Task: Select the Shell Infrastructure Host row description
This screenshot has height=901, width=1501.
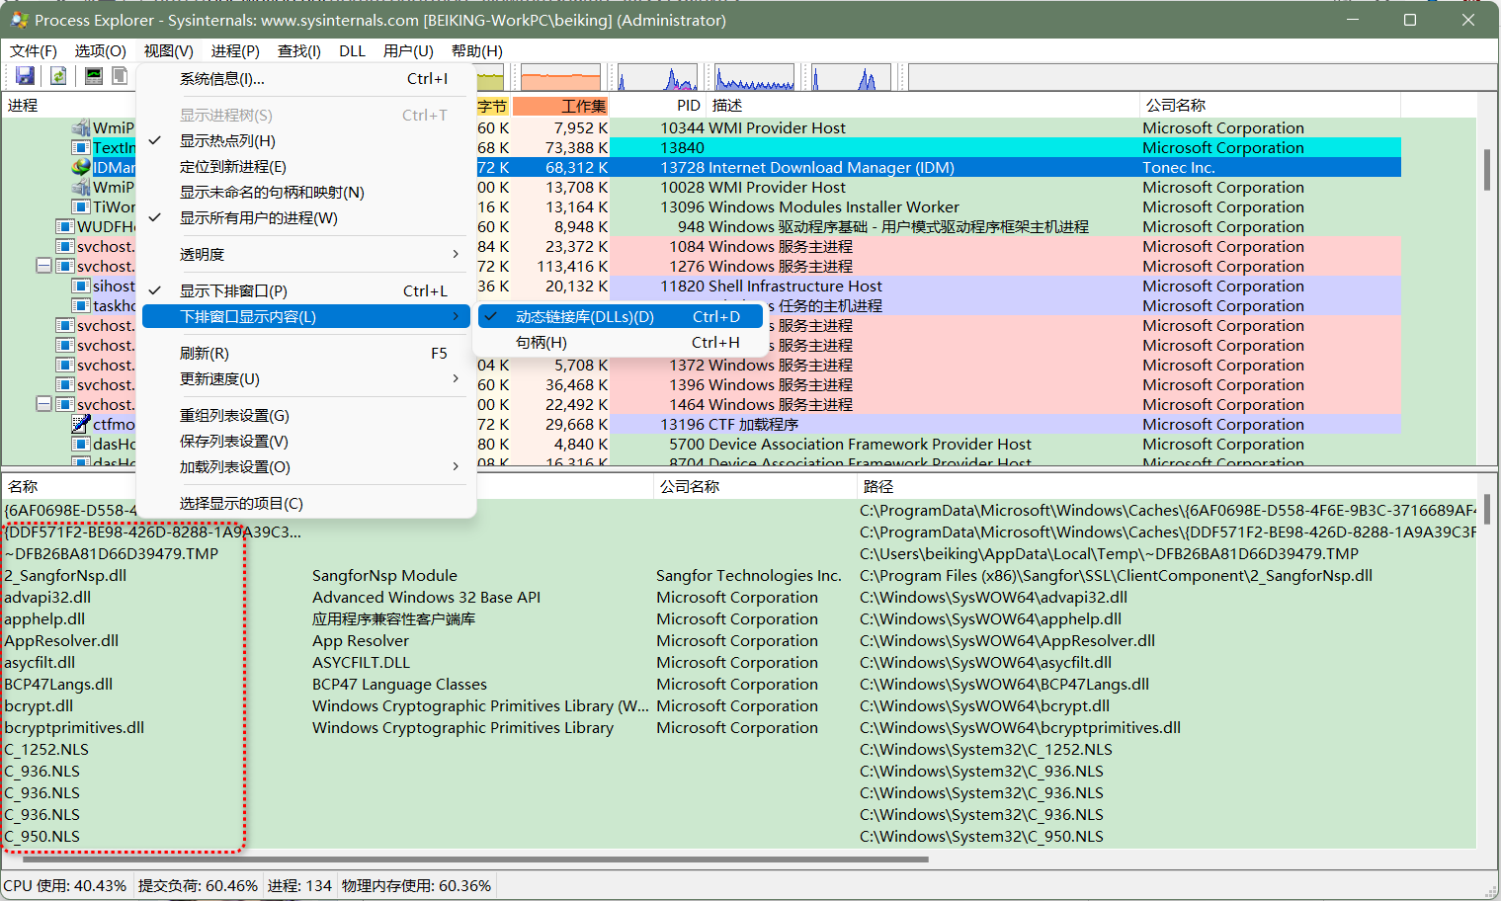Action: click(794, 287)
